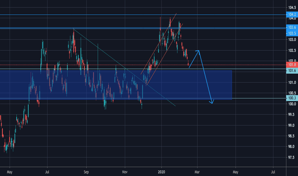This screenshot has height=176, width=298.
Task: Click the Sep time axis label
Action: coord(86,172)
